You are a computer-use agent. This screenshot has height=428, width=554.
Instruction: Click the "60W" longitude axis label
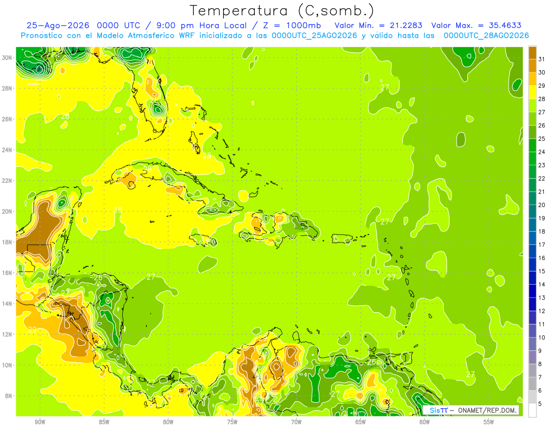tap(425, 422)
